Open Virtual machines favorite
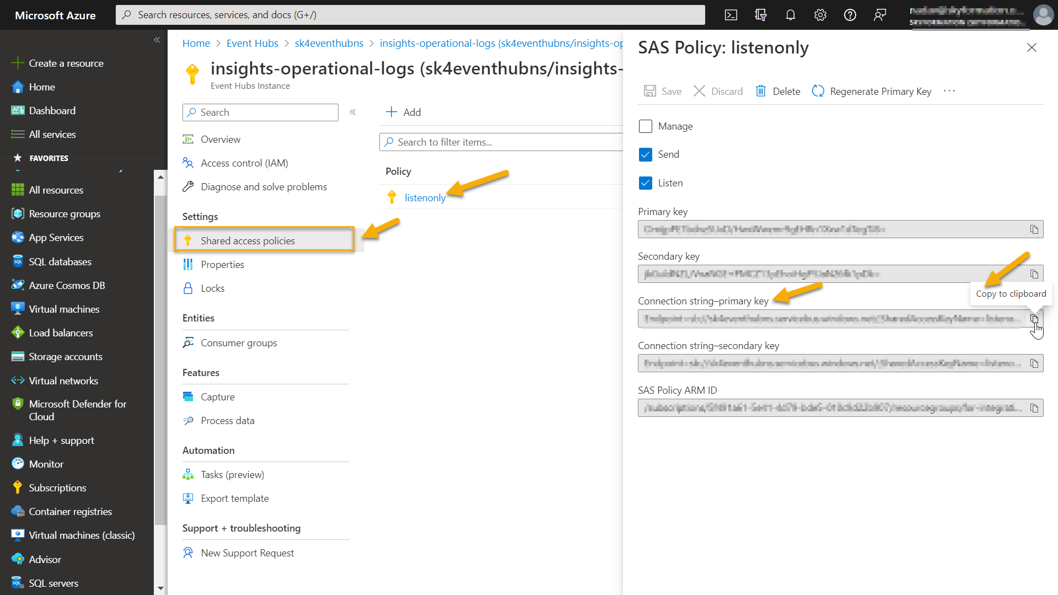The height and width of the screenshot is (595, 1058). pyautogui.click(x=64, y=309)
